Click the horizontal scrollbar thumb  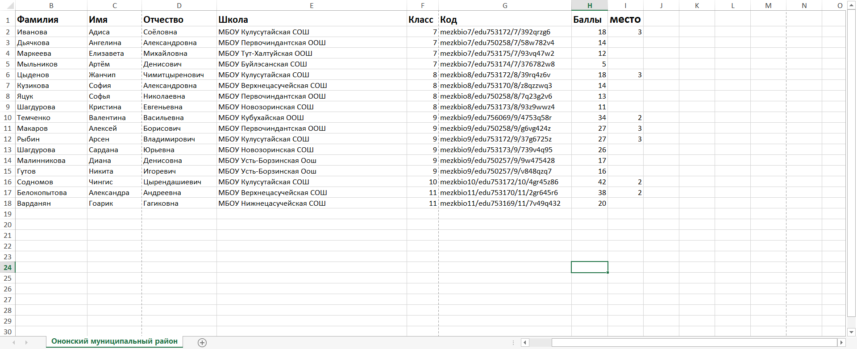(694, 342)
